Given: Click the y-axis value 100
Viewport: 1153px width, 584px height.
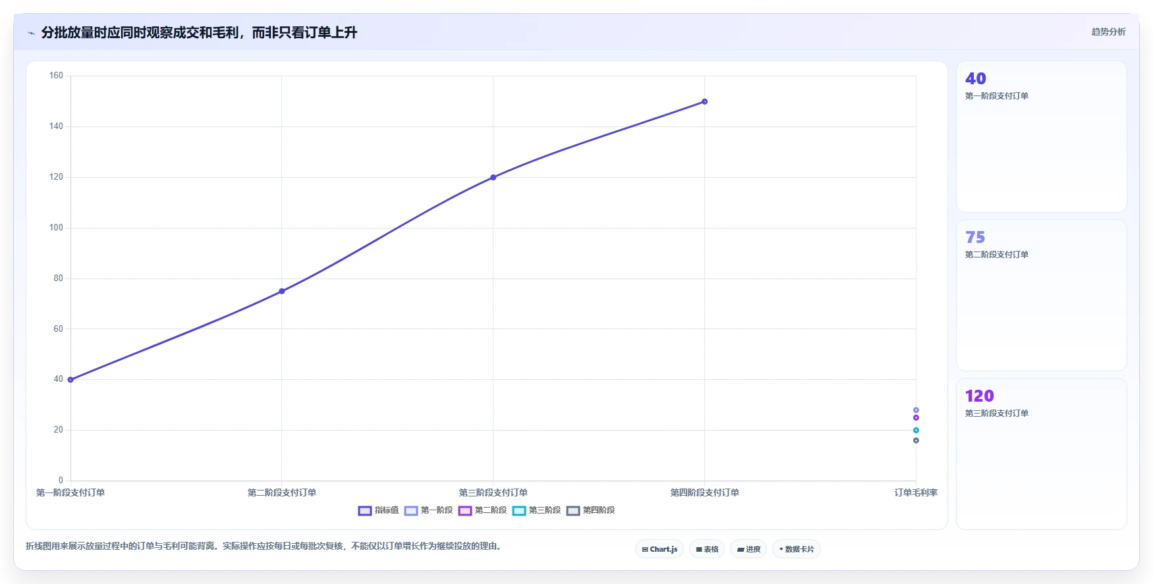Looking at the screenshot, I should (56, 228).
